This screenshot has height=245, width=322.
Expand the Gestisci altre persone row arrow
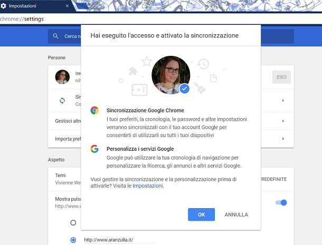point(283,121)
